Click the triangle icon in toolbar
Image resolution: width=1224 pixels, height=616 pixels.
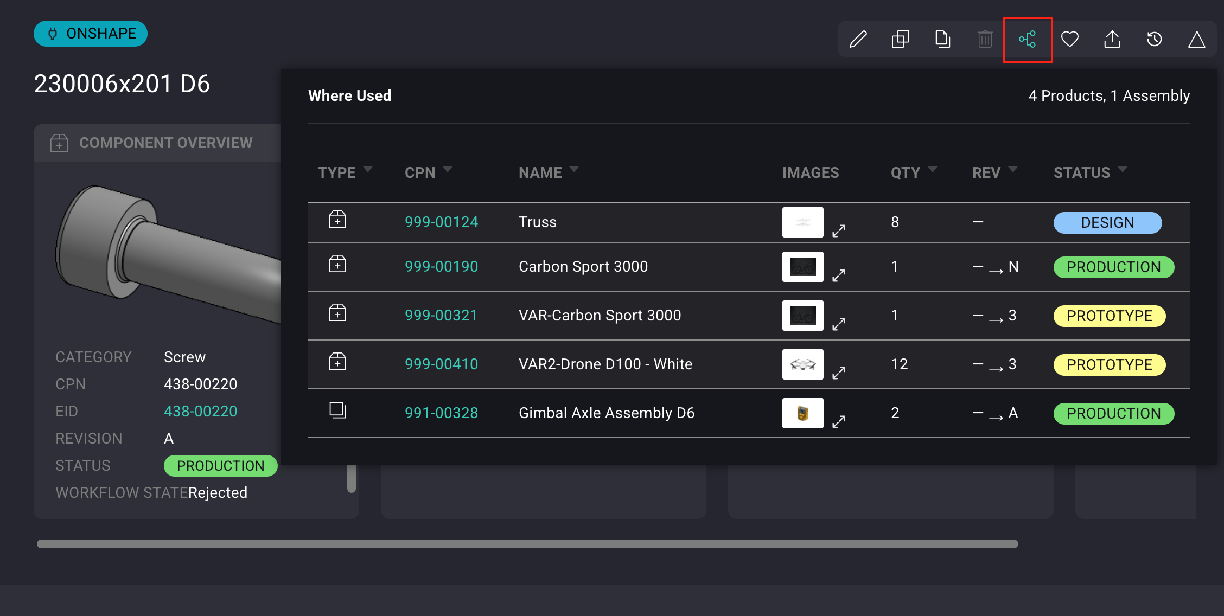tap(1197, 39)
